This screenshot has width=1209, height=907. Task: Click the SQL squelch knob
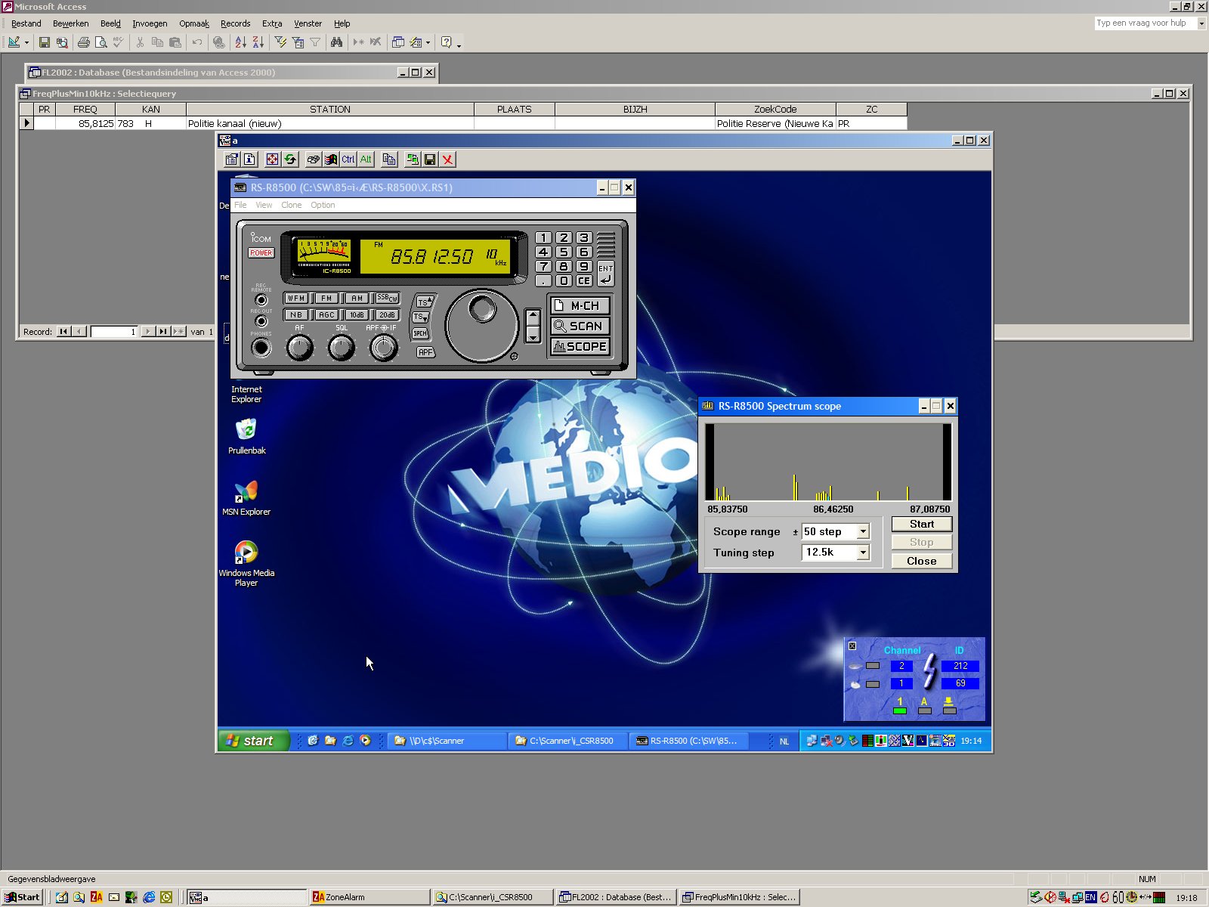pos(342,348)
